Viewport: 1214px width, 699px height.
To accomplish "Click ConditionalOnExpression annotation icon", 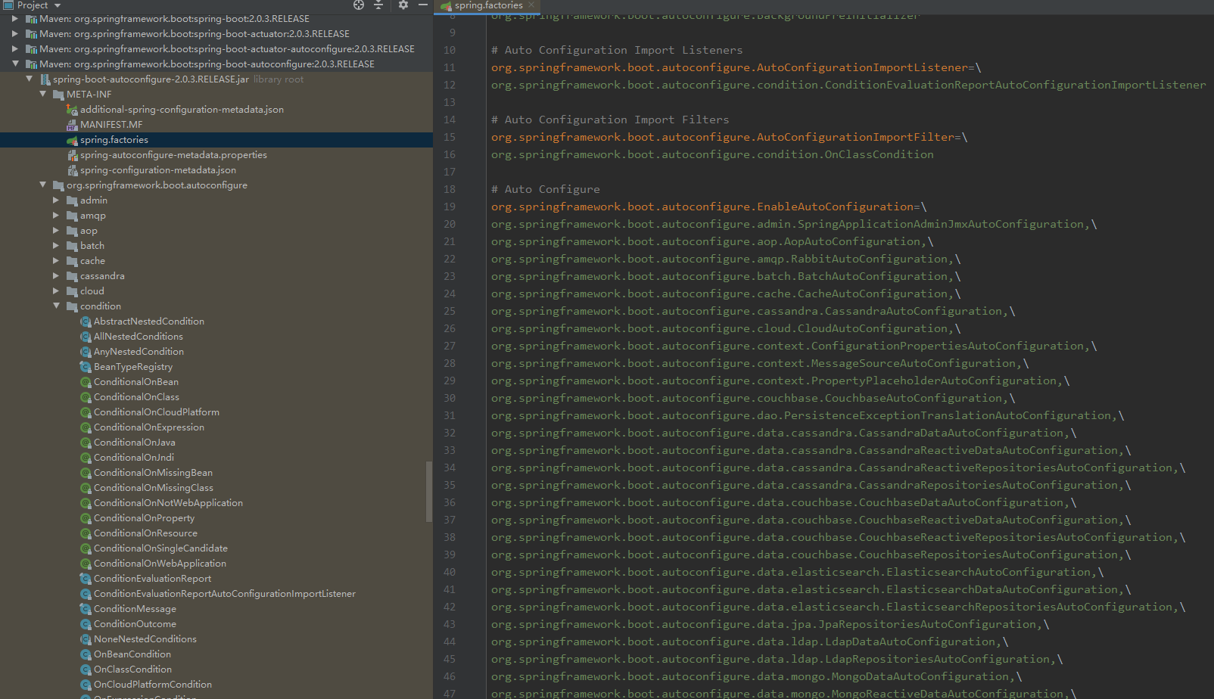I will 86,427.
